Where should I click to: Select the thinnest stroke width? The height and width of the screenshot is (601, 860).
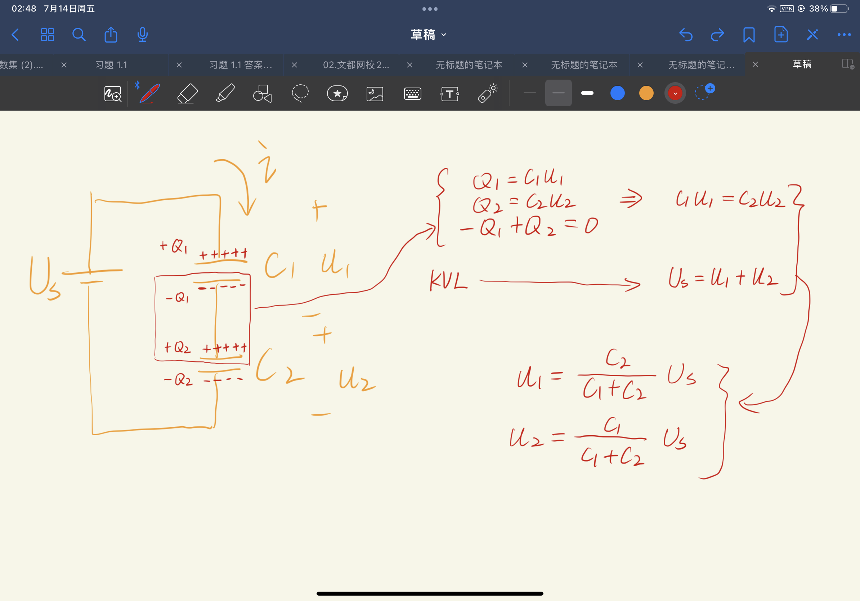tap(529, 93)
